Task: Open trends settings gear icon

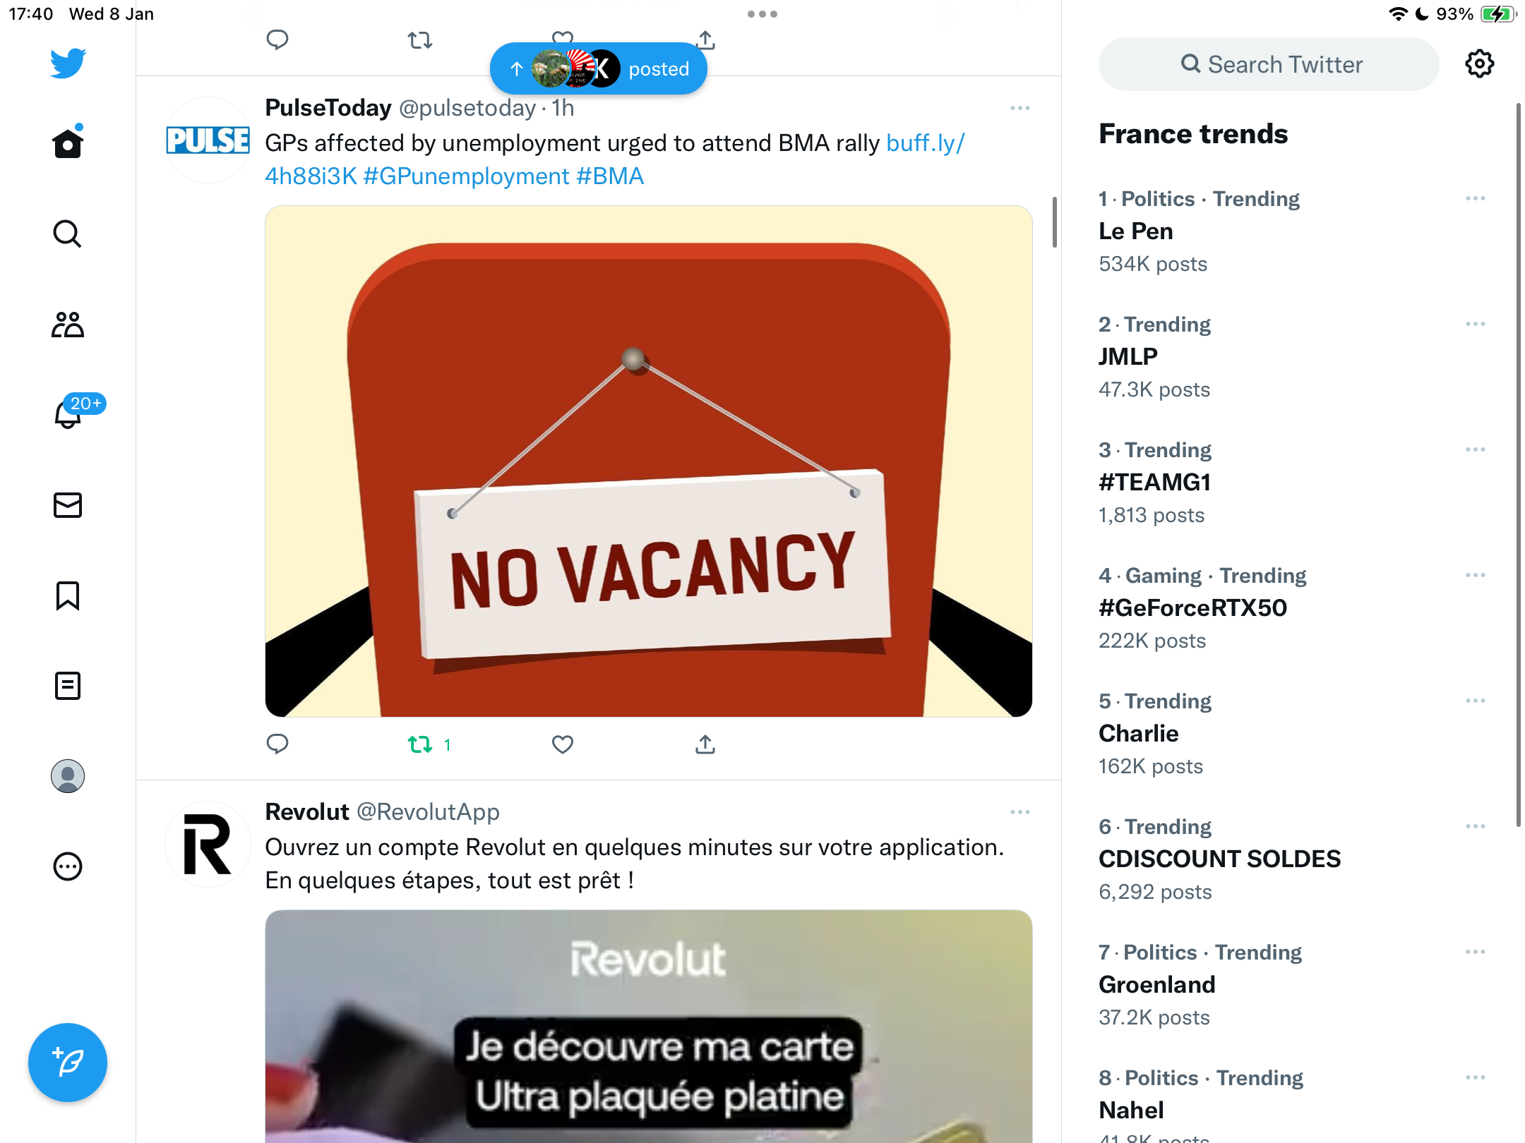Action: pos(1480,64)
